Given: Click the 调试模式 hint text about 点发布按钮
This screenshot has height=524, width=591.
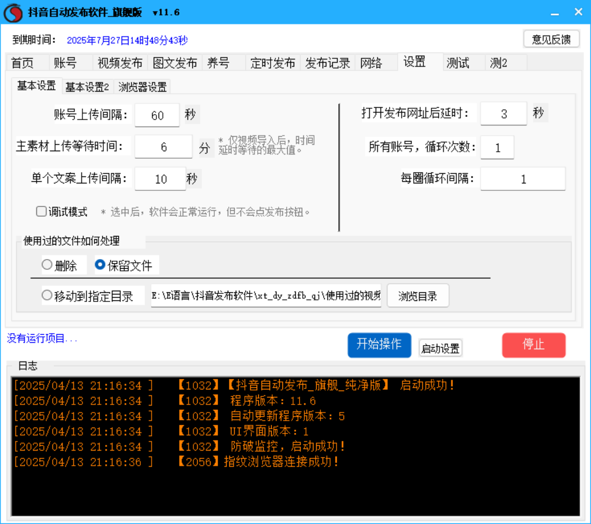Looking at the screenshot, I should click(x=205, y=212).
